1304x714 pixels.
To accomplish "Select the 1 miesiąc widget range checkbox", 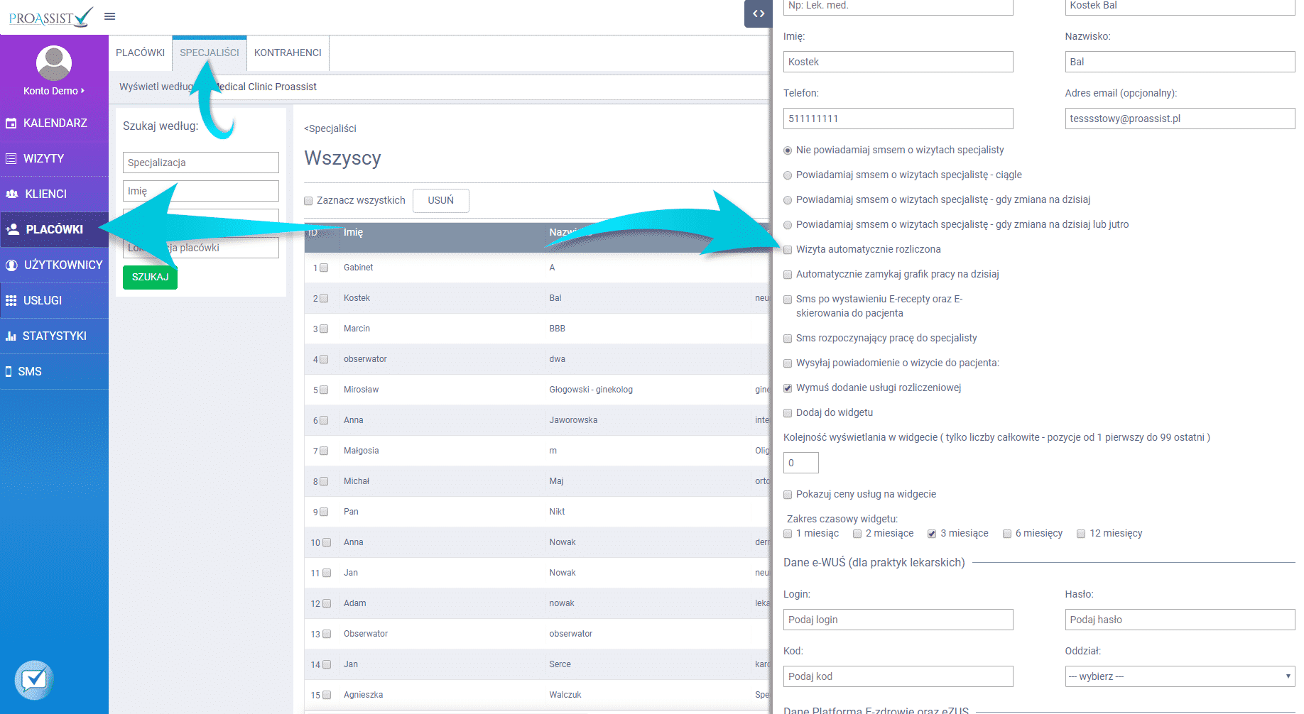I will click(x=788, y=534).
